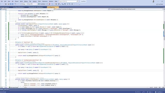Switch to the ErrorReportMetadata.cs tab
The height and width of the screenshot is (93, 165).
point(19,7)
